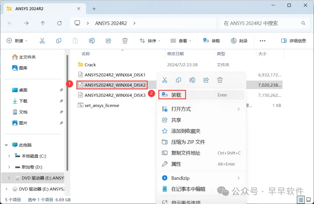Rename using the context menu rename icon
314x204 pixels.
pos(192,80)
